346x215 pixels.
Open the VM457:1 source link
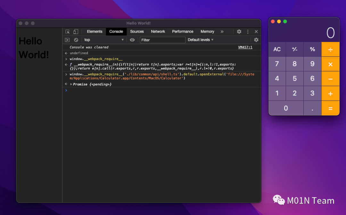pos(245,47)
